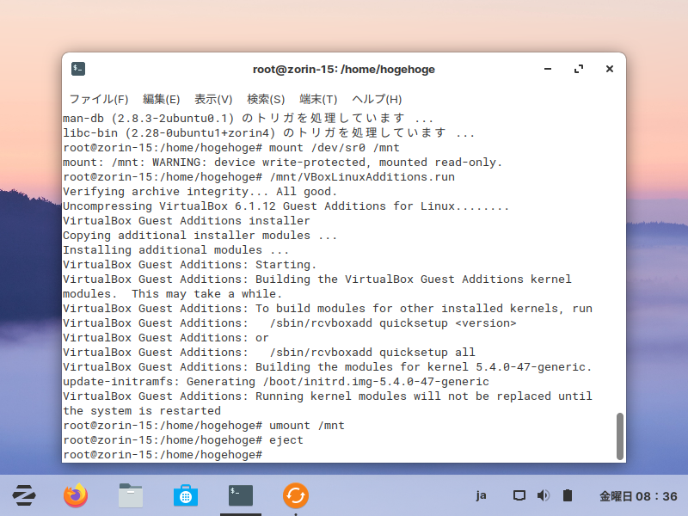The height and width of the screenshot is (516, 688).
Task: Open the clock showing 金曜日 08:36
Action: (x=638, y=496)
